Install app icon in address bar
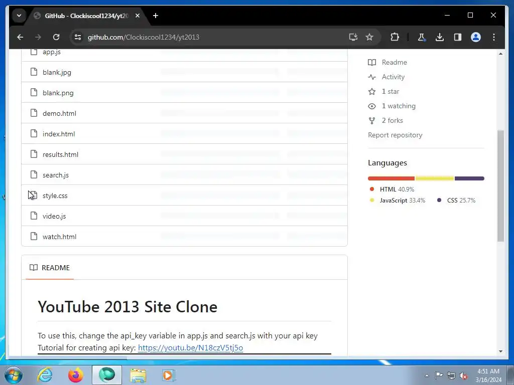The width and height of the screenshot is (514, 385). click(353, 37)
